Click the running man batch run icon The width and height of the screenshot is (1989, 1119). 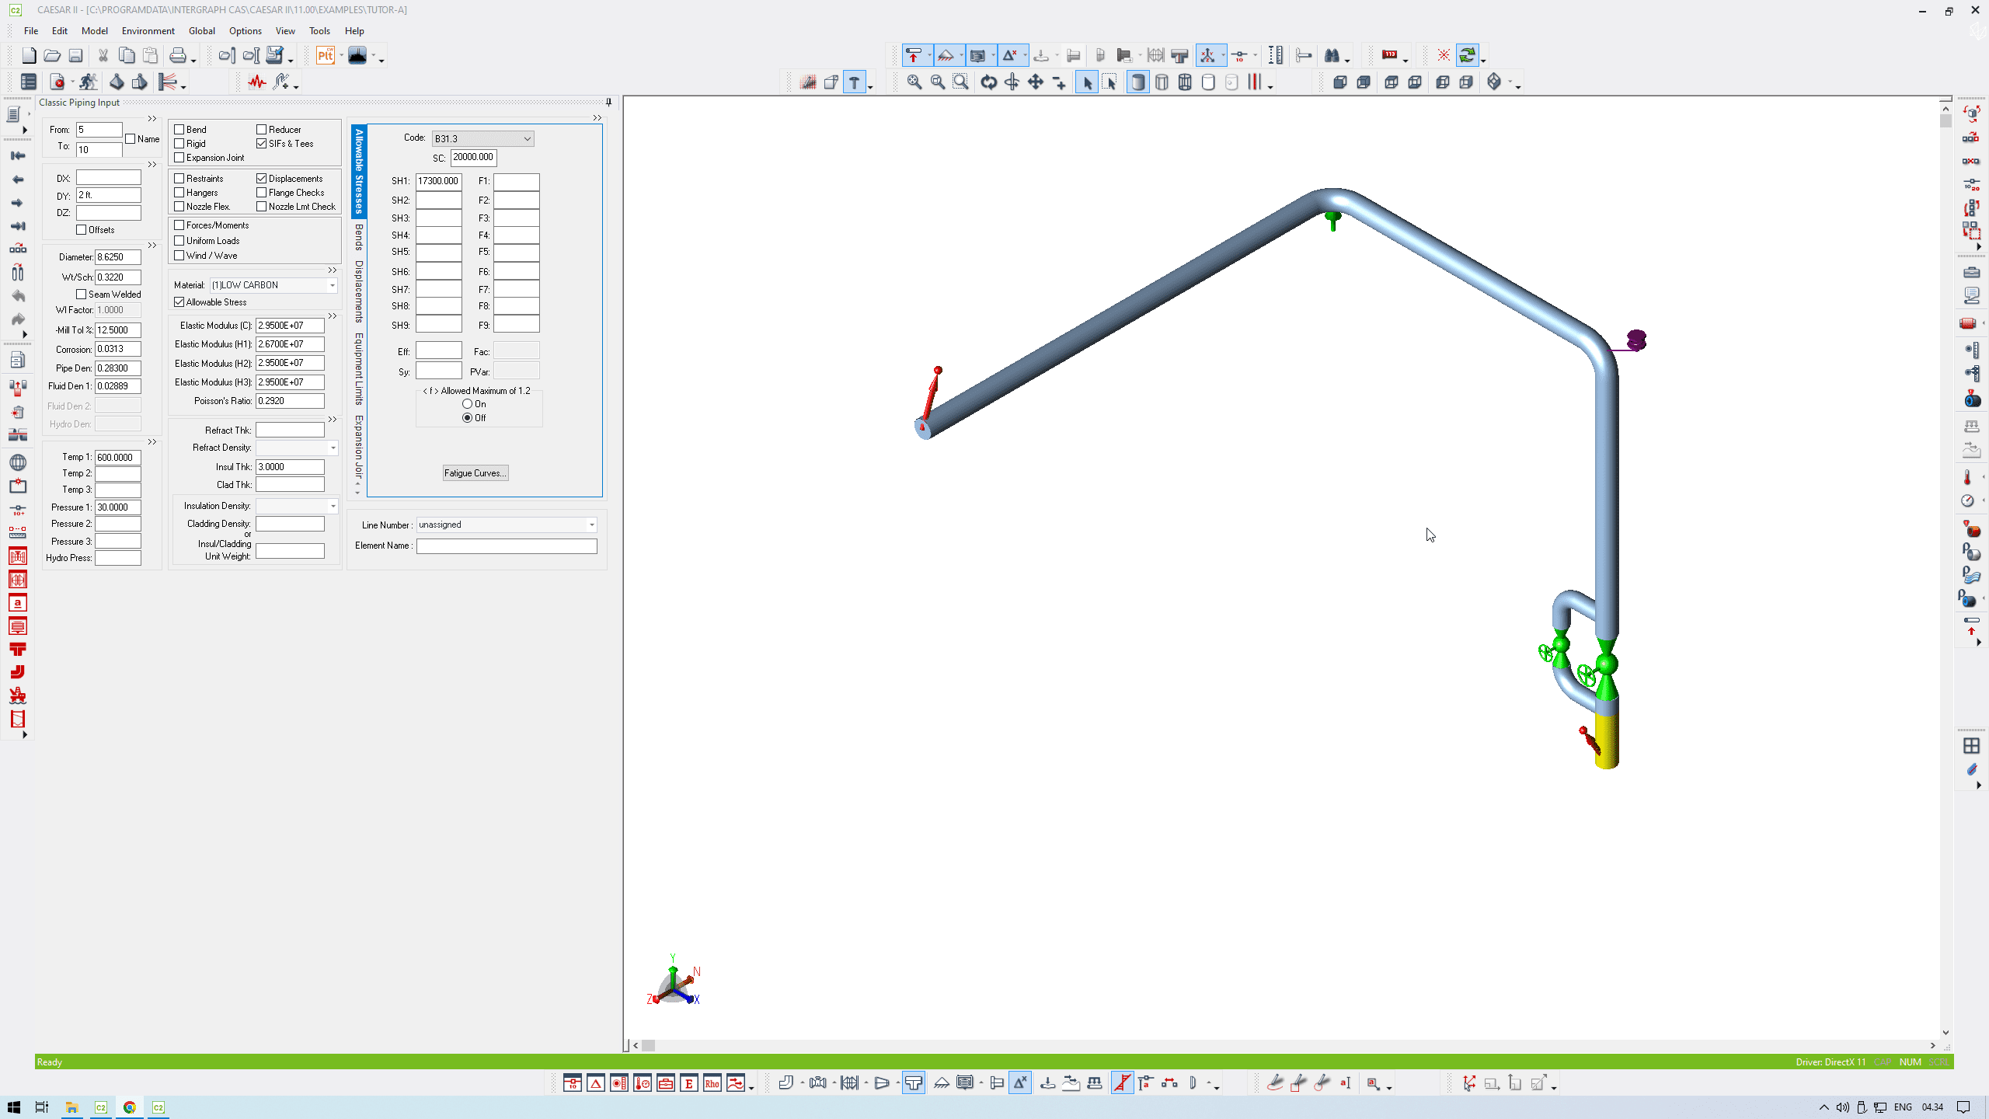[88, 82]
